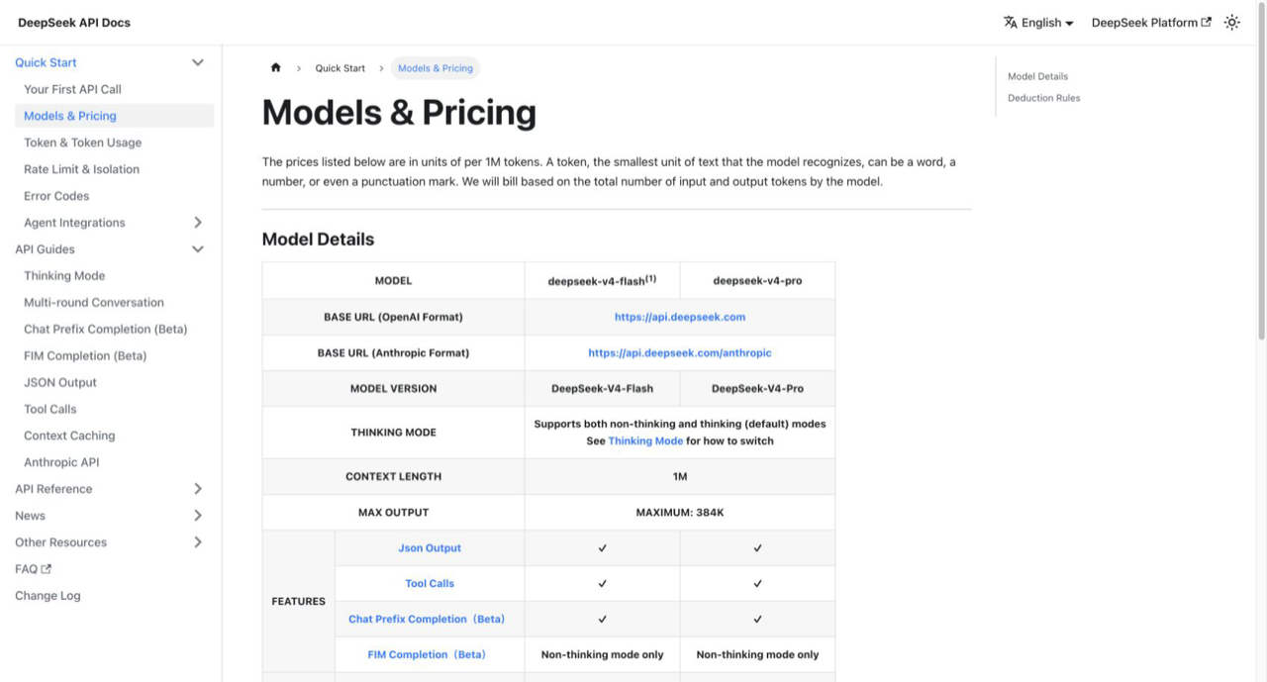This screenshot has width=1267, height=682.
Task: Toggle the light/dark theme sun icon
Action: click(1231, 22)
